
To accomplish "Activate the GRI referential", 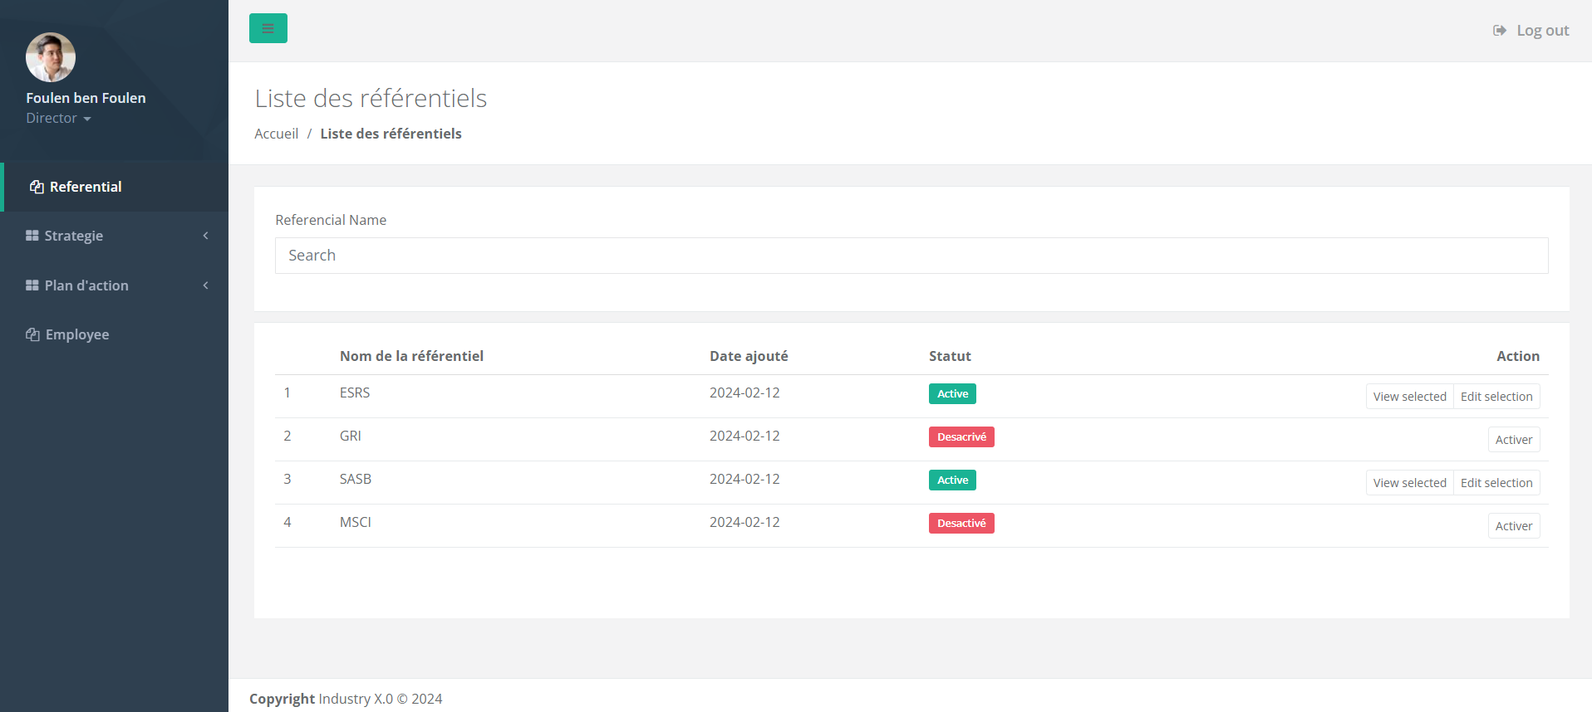I will click(1513, 440).
